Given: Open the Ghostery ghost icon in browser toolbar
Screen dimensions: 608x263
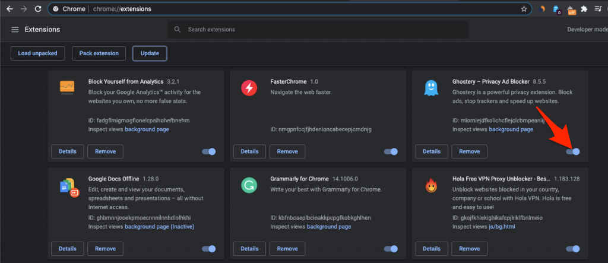Looking at the screenshot, I should pos(557,9).
